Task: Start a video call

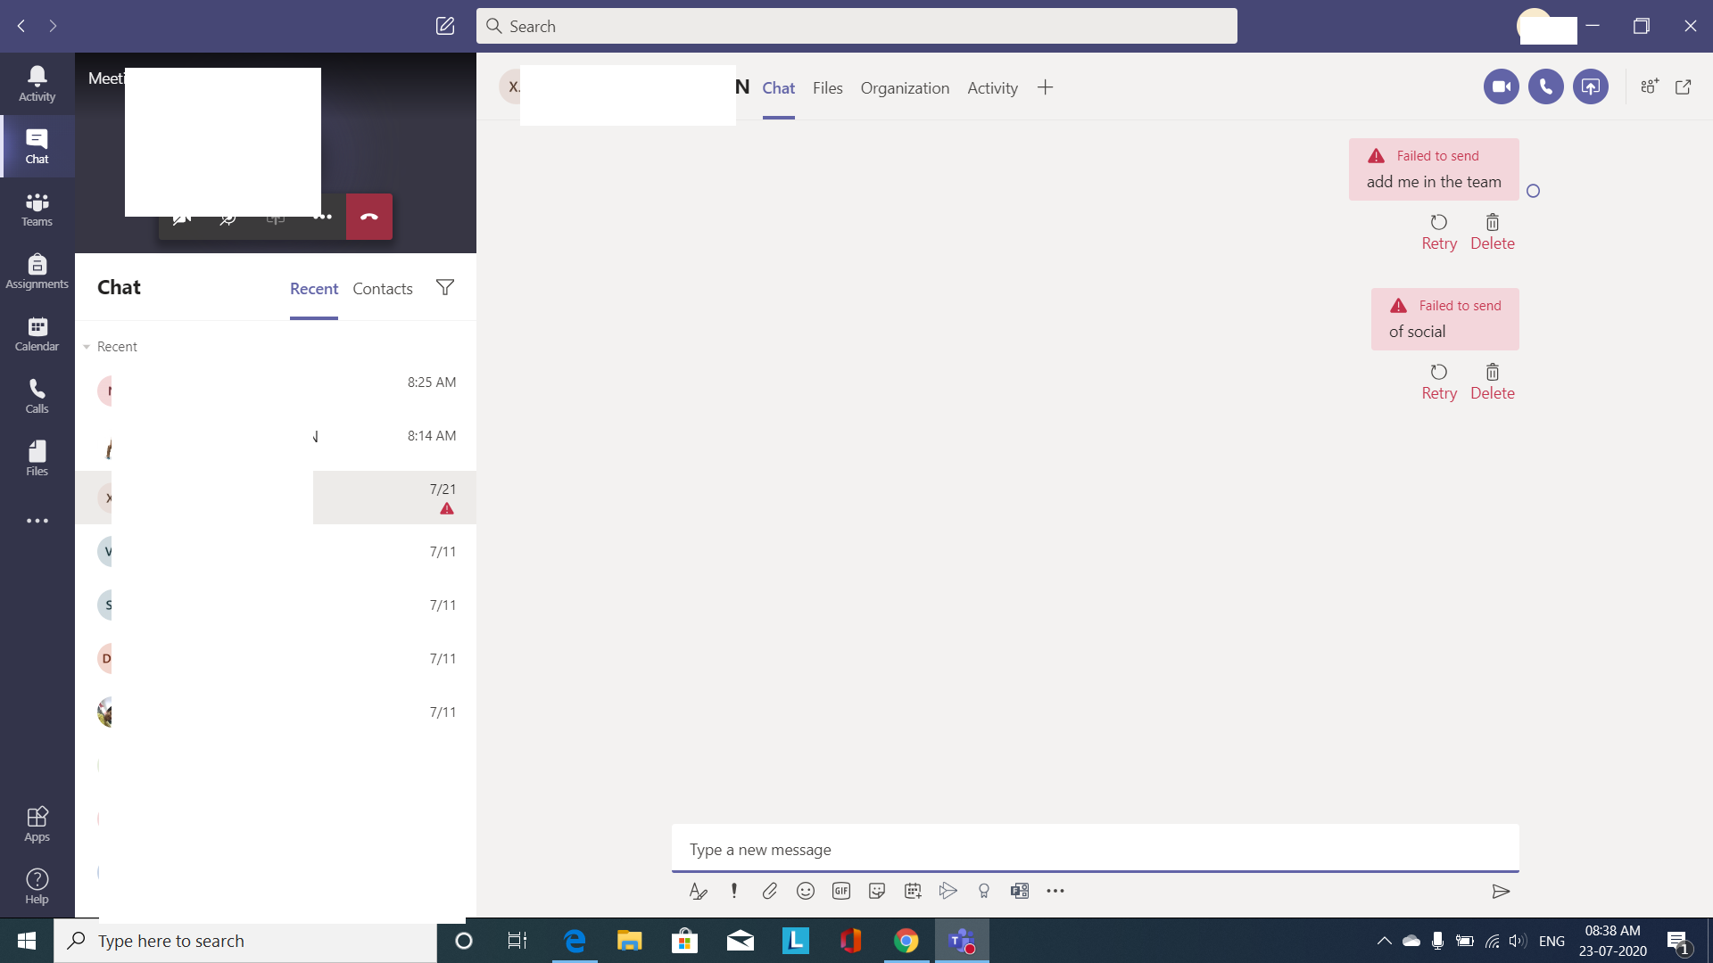Action: 1501,86
